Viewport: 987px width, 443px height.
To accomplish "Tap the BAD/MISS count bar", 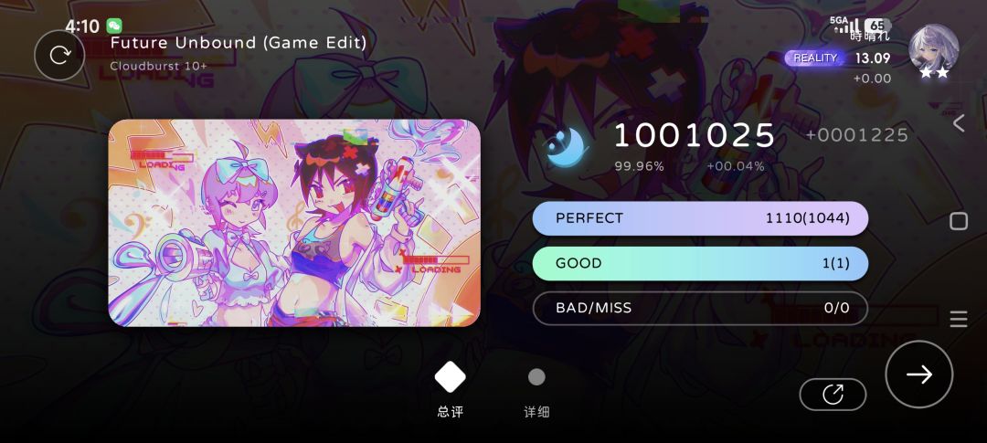I will point(700,308).
